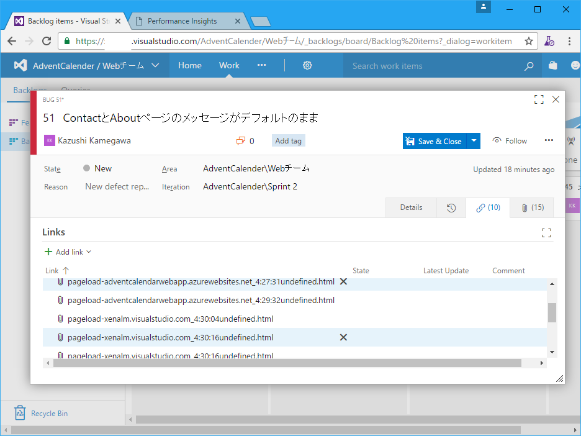
Task: Toggle full screen for Links section
Action: click(546, 233)
